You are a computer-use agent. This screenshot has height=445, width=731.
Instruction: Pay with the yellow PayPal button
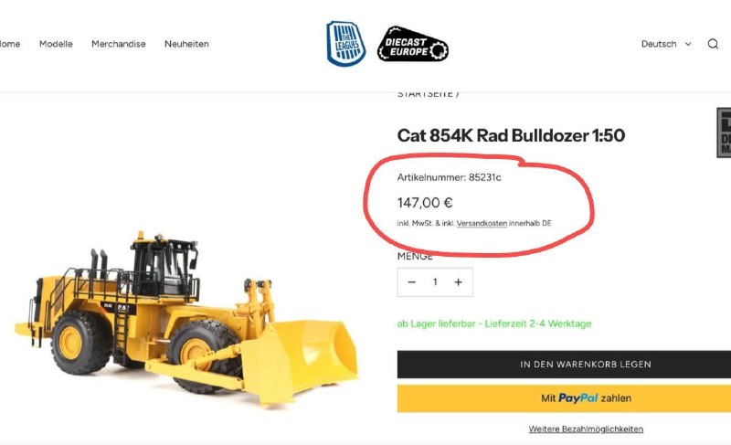coord(564,398)
